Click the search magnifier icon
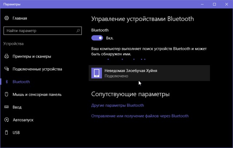233x148 pixels. 78,31
